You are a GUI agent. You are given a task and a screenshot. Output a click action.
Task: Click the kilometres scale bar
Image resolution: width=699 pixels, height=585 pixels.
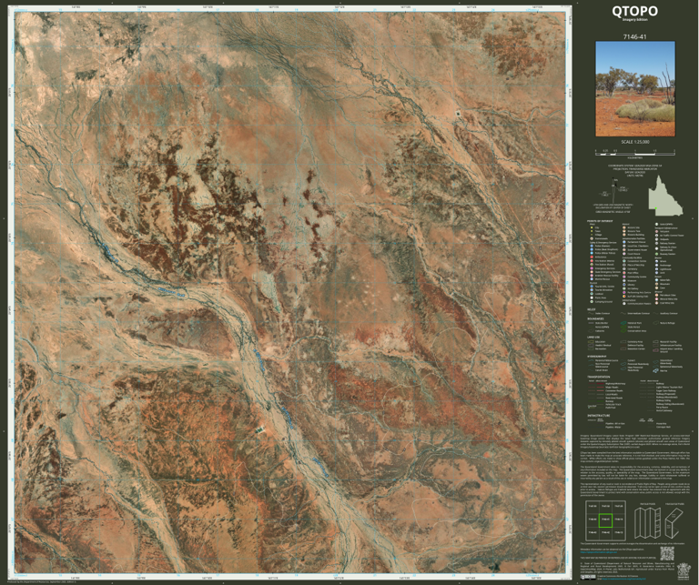tap(635, 152)
